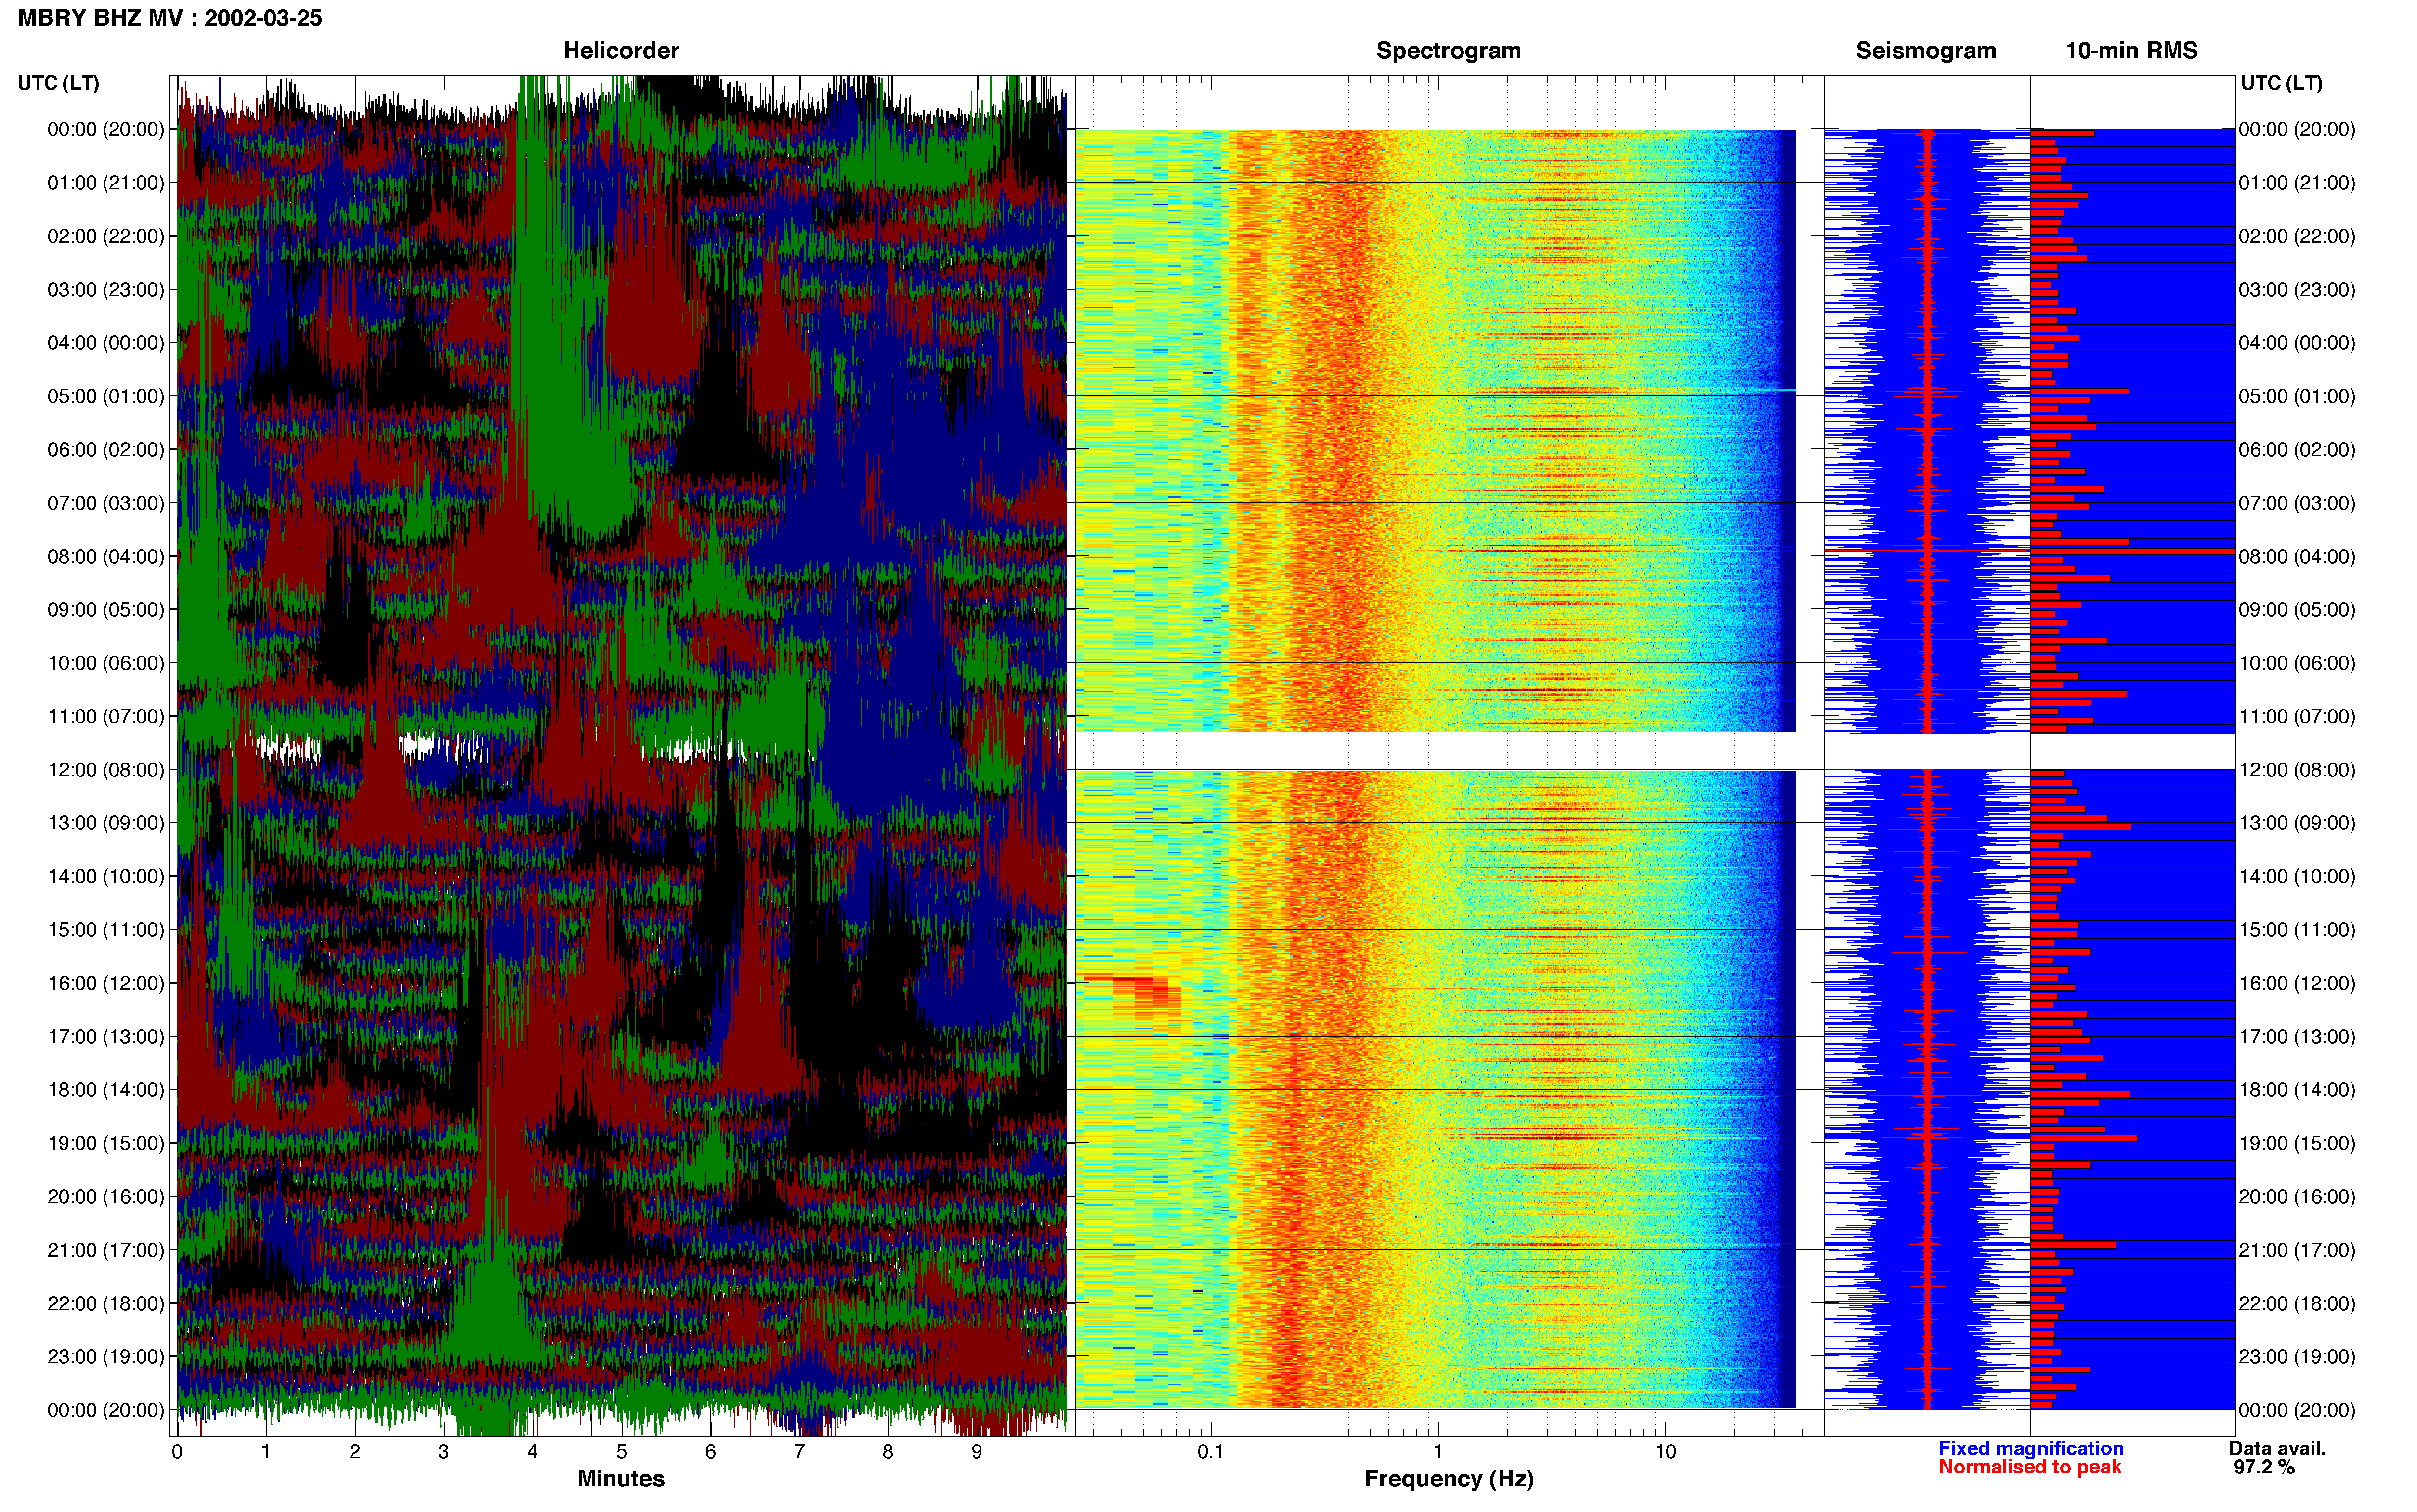Click left time label 19:00 (15:00)
The width and height of the screenshot is (2417, 1512).
[x=106, y=1143]
